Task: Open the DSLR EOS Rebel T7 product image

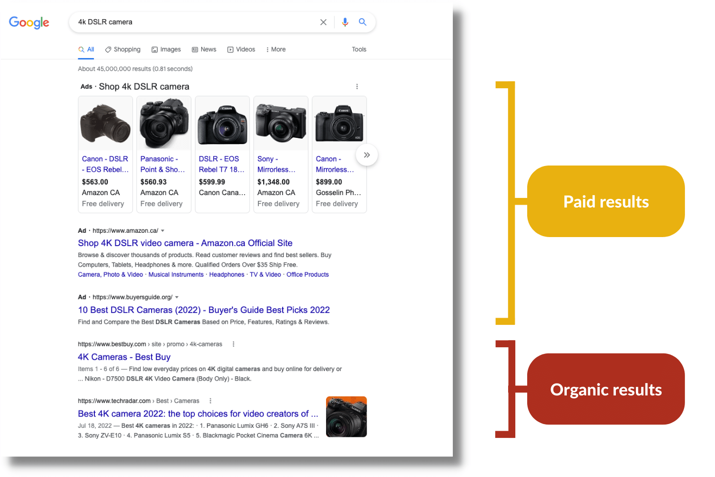Action: pyautogui.click(x=223, y=124)
